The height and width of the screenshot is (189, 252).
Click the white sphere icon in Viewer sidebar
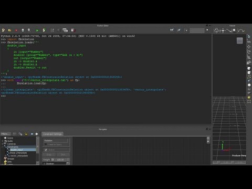click(x=249, y=85)
